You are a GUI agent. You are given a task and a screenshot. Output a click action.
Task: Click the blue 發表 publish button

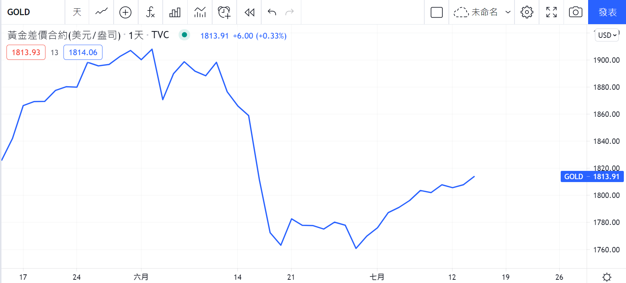tap(607, 12)
